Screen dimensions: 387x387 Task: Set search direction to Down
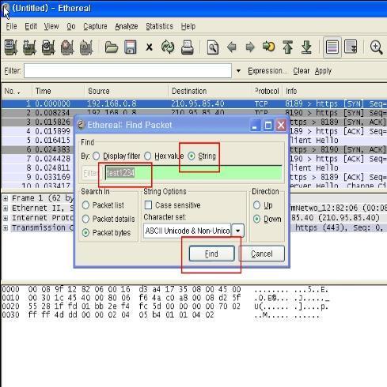256,219
